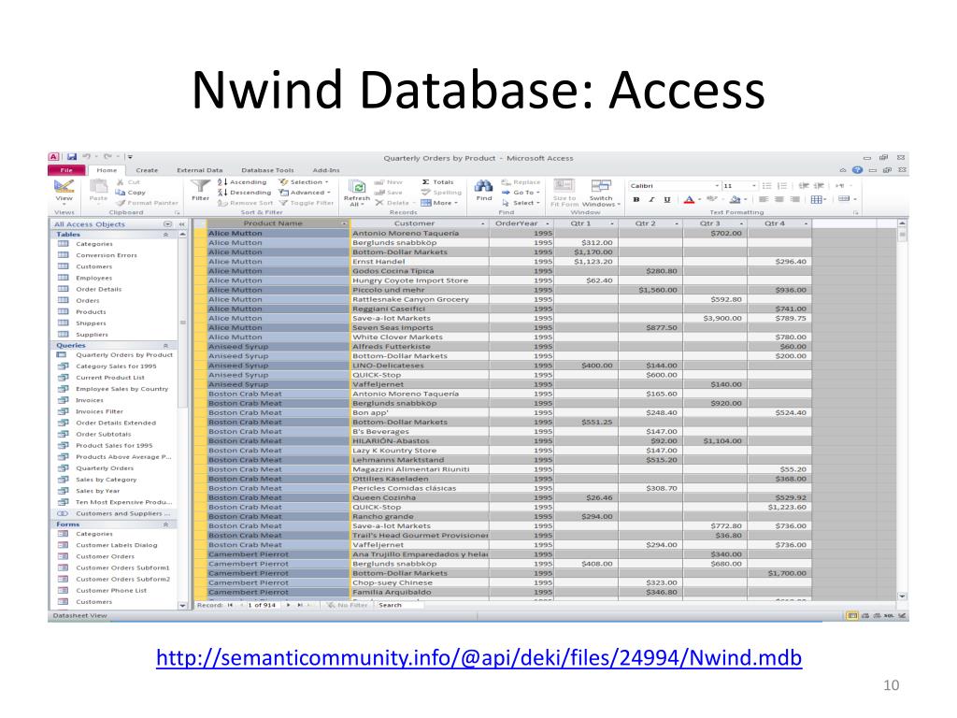Click the $3,900.00 Qtr 3 cell
The height and width of the screenshot is (718, 957).
click(715, 318)
